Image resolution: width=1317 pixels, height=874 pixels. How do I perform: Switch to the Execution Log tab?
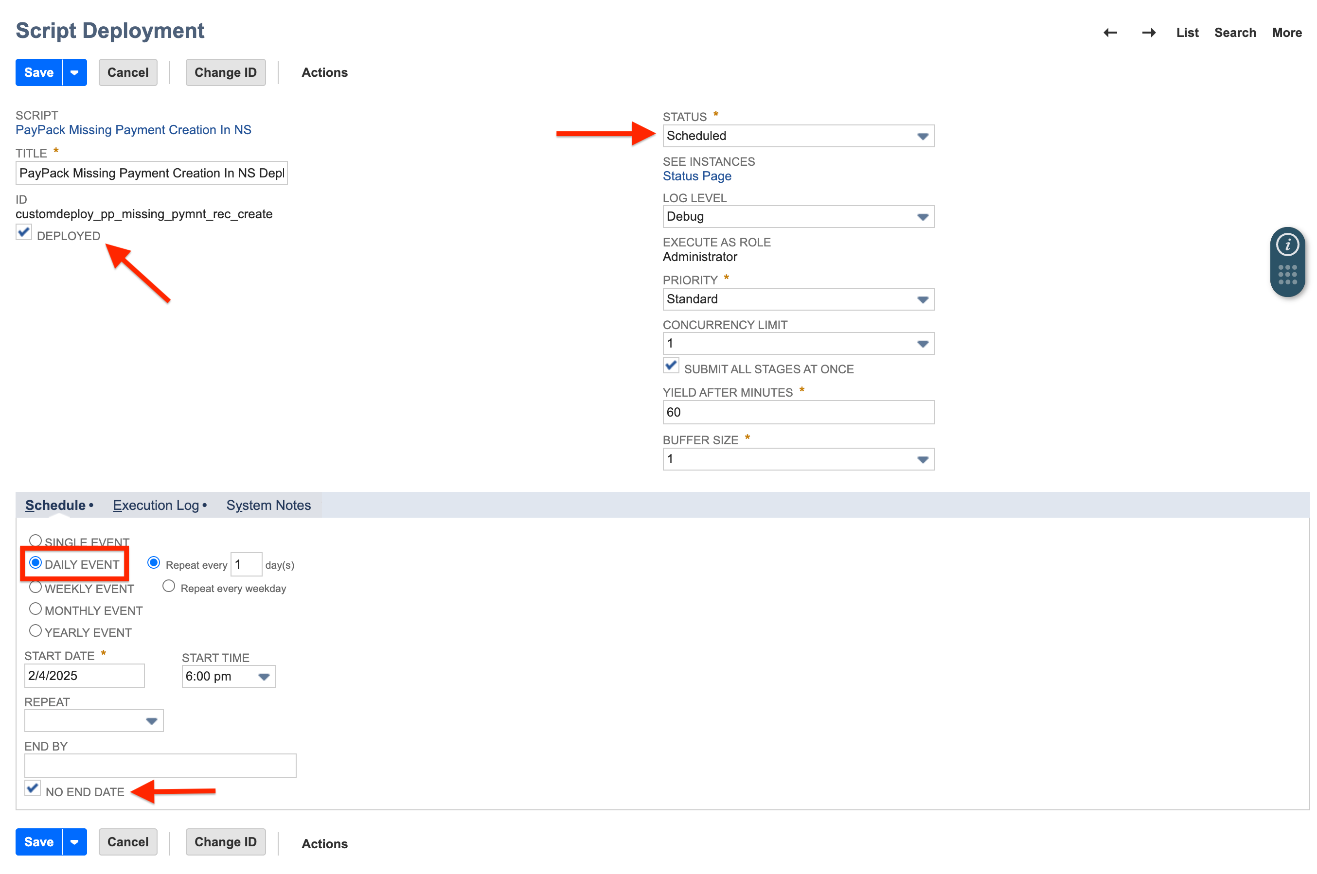156,505
